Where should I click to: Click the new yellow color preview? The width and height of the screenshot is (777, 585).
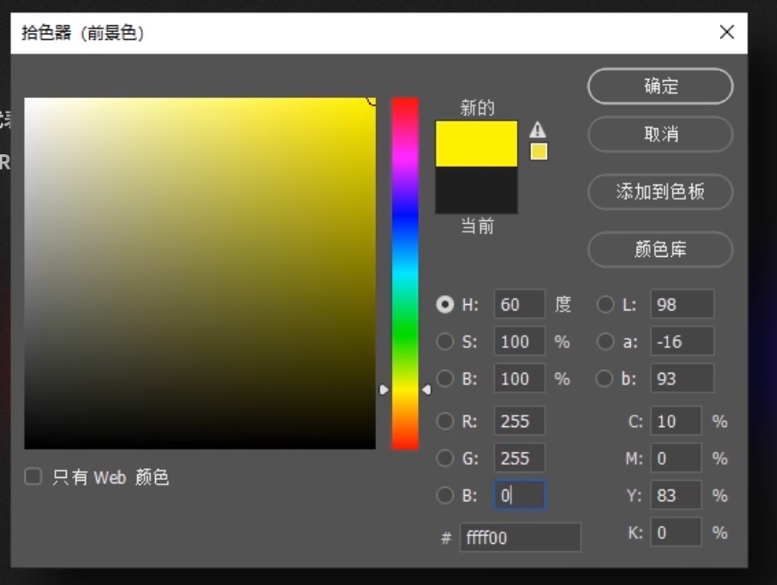point(476,144)
